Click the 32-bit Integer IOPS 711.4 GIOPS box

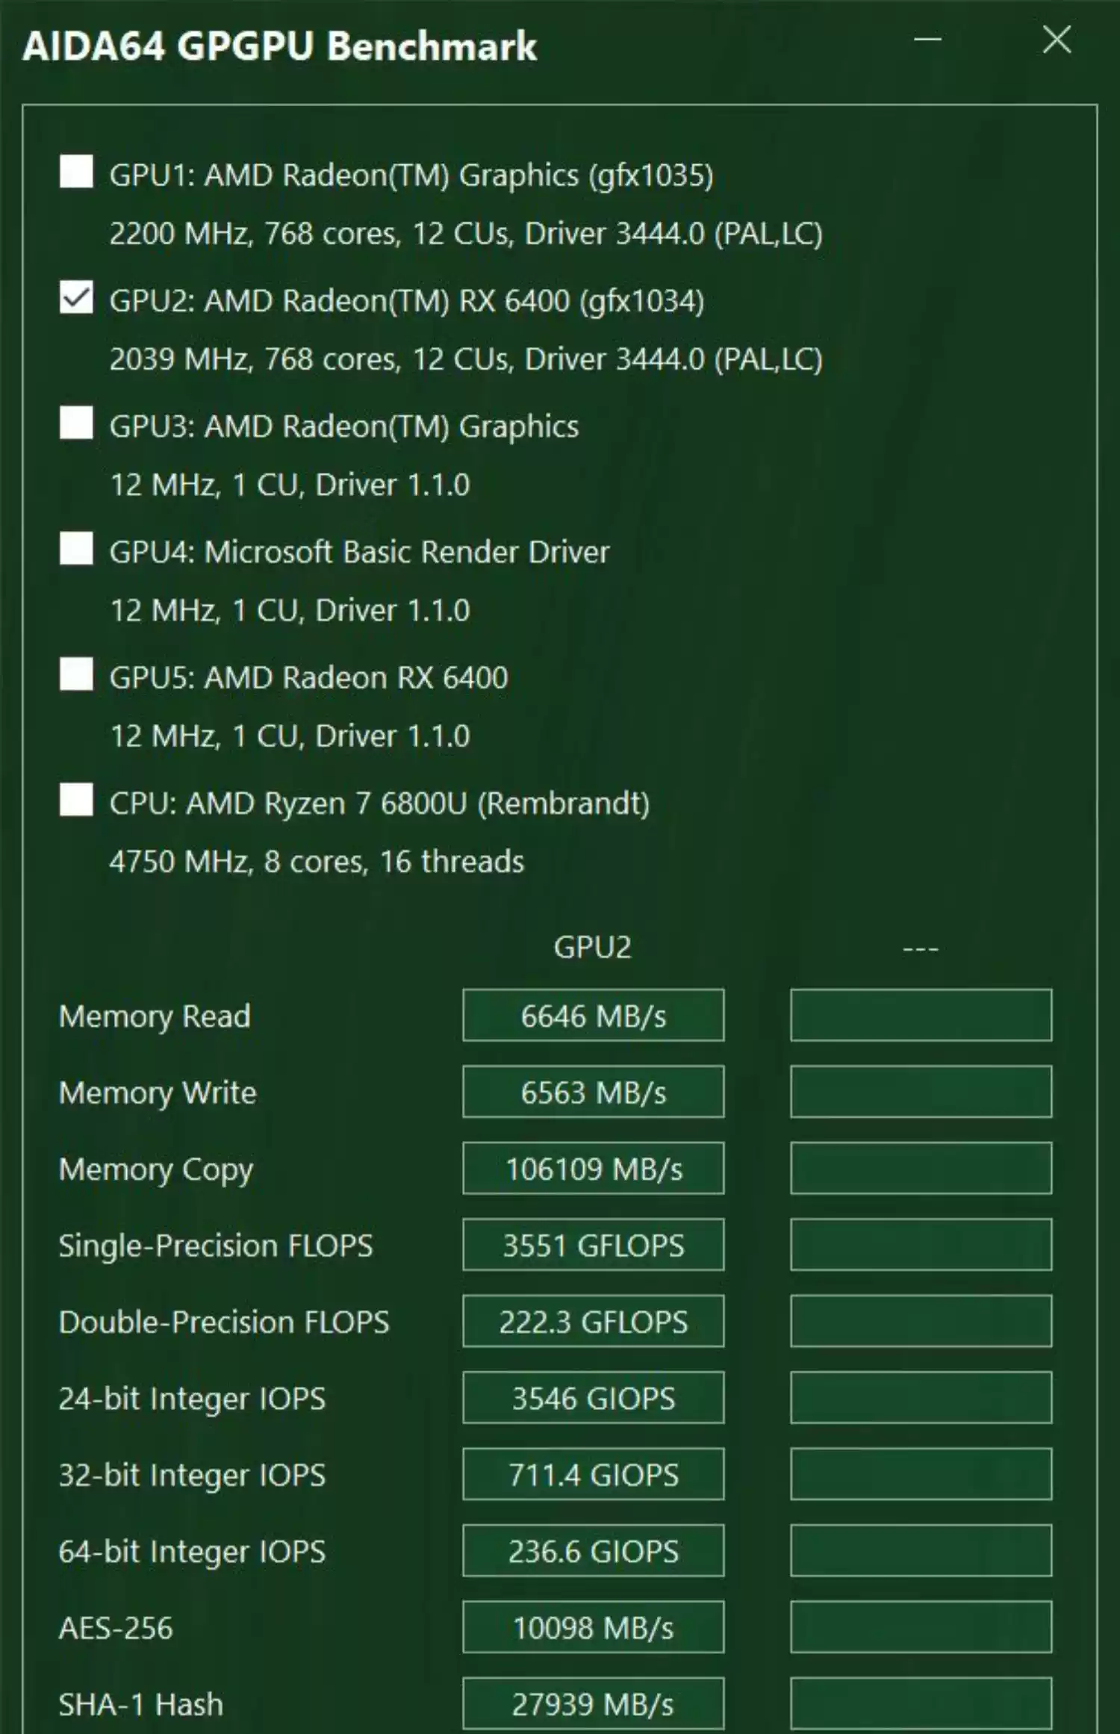593,1475
